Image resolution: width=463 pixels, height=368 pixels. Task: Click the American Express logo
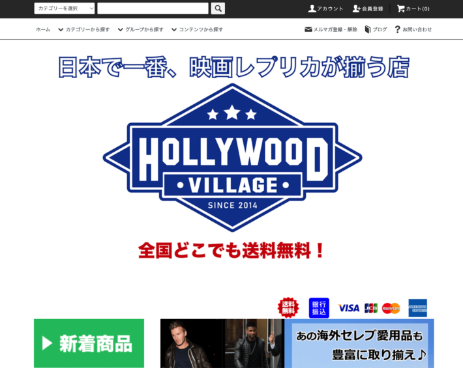417,308
